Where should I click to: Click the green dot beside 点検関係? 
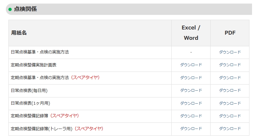[x=10, y=9]
